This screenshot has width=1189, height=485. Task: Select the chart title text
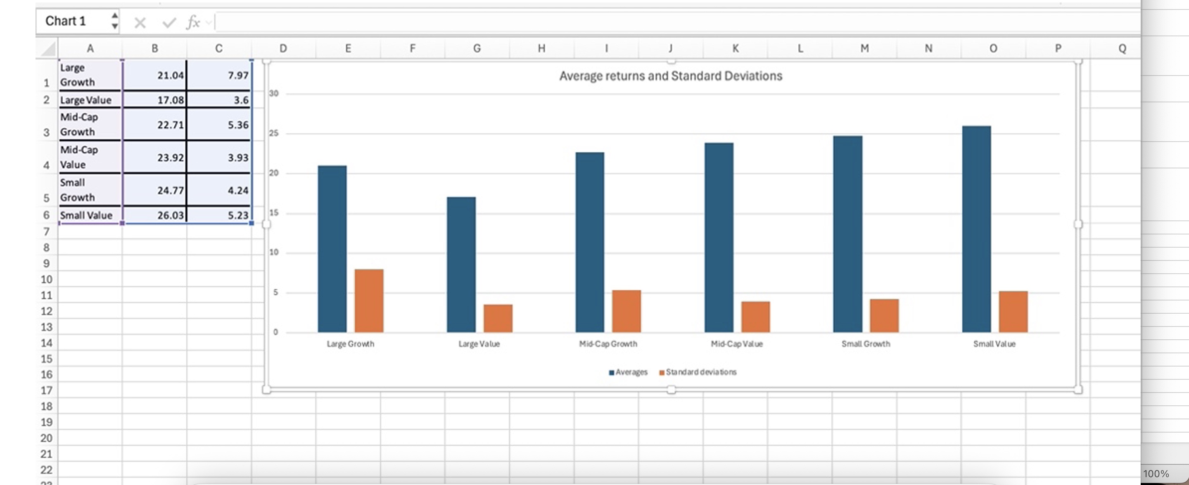click(670, 76)
